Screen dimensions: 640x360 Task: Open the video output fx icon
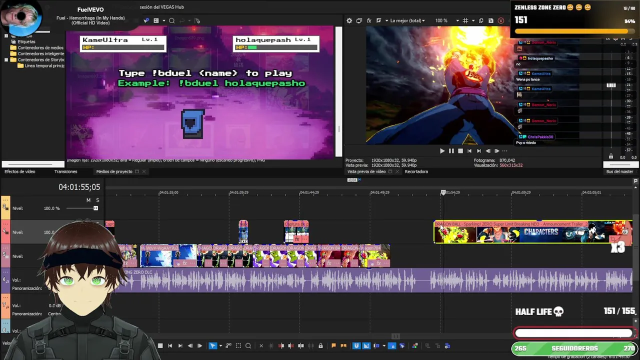point(369,20)
